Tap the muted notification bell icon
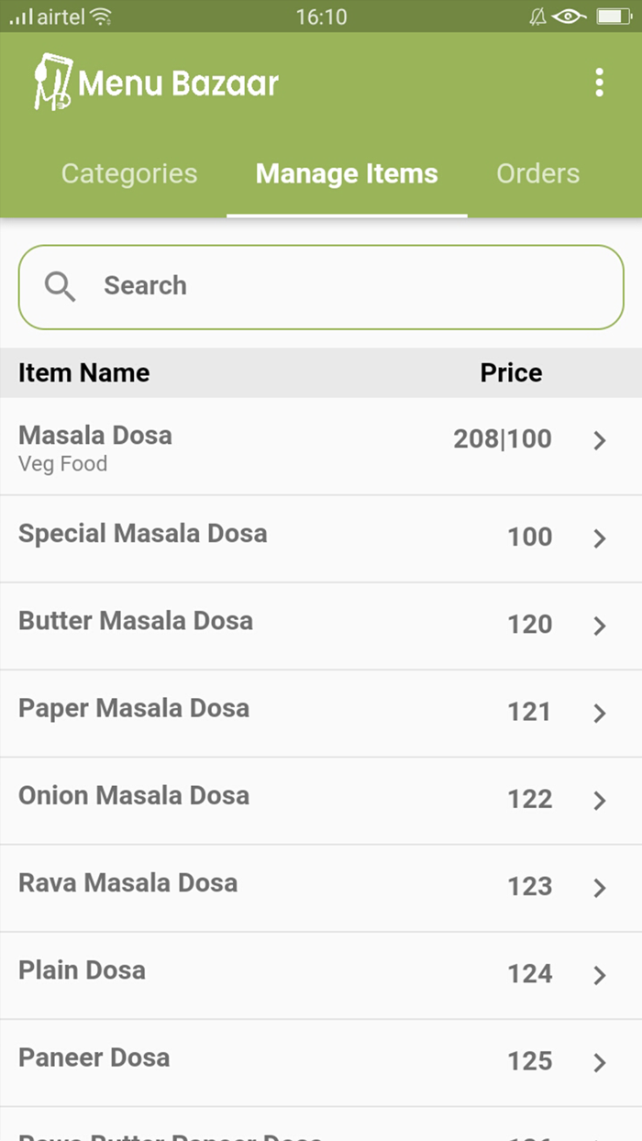 click(x=537, y=16)
